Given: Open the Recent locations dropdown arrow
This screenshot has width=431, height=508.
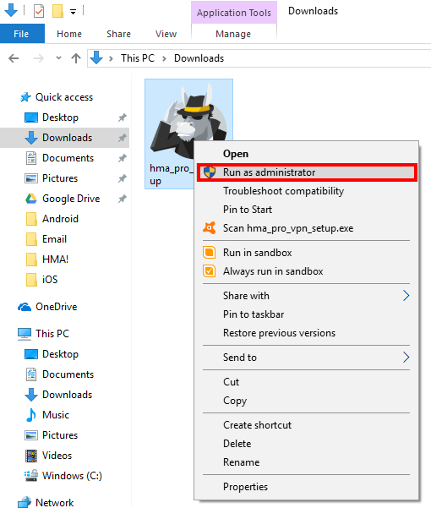Looking at the screenshot, I should tap(58, 58).
